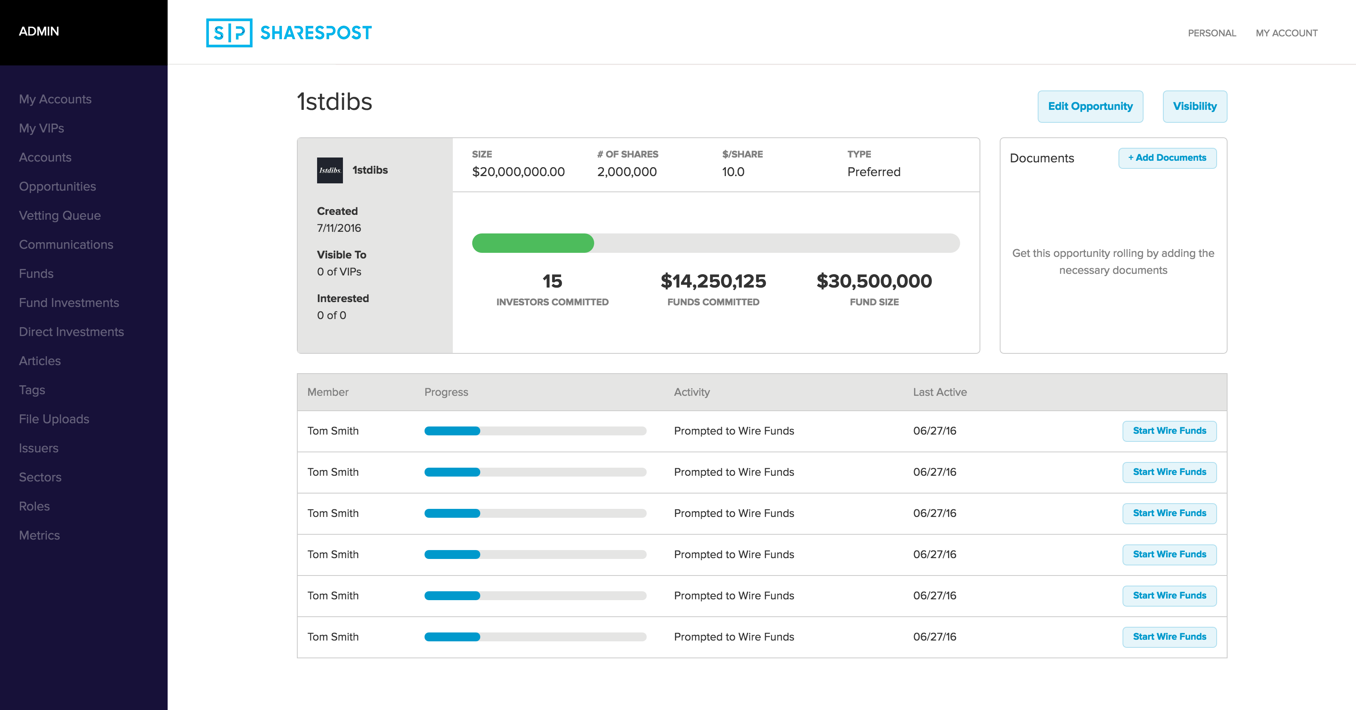View the Metrics page
This screenshot has height=710, width=1356.
pos(40,535)
